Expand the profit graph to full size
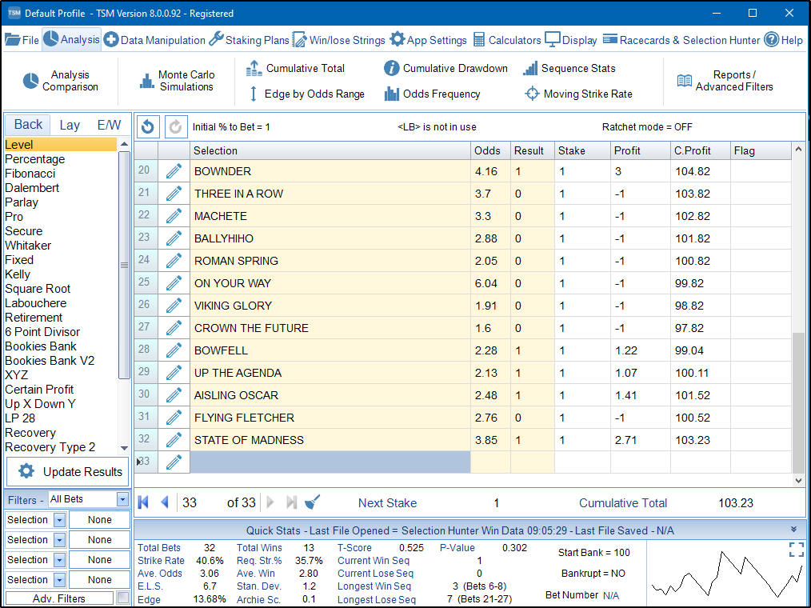 point(796,549)
